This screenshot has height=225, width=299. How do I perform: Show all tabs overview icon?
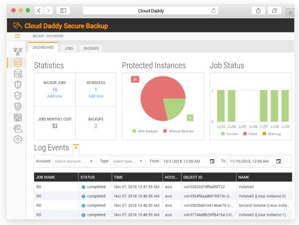tap(274, 11)
